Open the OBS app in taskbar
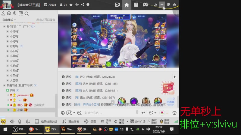Screen dimensions: 241x135 click(x=19, y=129)
